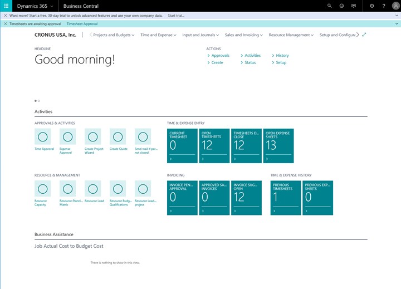Open the app launcher waffle icon
Image resolution: width=401 pixels, height=289 pixels.
click(x=6, y=6)
